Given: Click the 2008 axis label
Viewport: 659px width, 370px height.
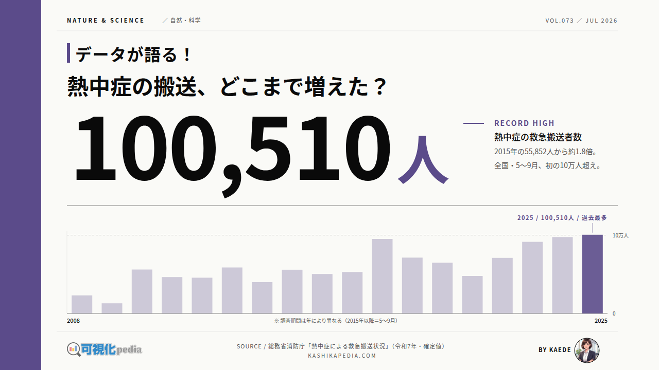Looking at the screenshot, I should [x=74, y=321].
